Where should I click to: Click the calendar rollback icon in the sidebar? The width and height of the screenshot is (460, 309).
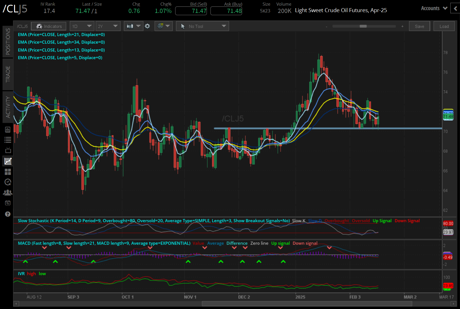[x=8, y=203]
